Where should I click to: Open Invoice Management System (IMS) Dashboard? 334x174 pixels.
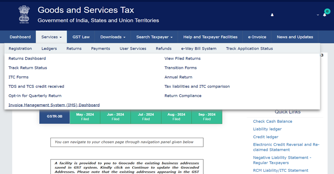(x=54, y=105)
